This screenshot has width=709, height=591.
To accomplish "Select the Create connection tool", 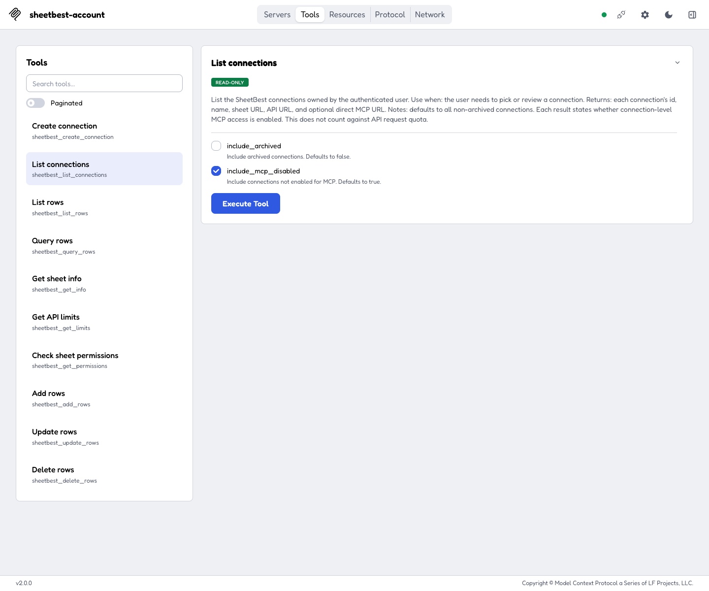I will point(104,131).
